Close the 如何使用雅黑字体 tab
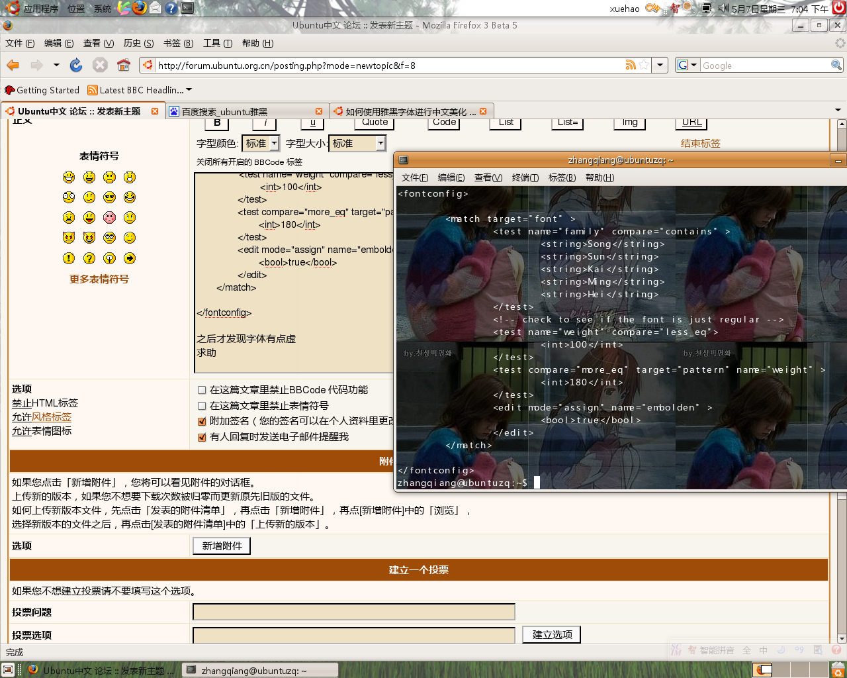 pos(483,111)
